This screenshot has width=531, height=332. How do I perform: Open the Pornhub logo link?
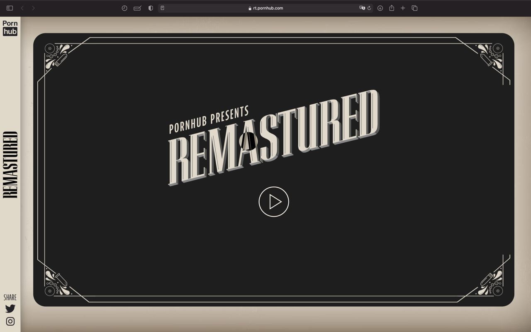click(10, 28)
